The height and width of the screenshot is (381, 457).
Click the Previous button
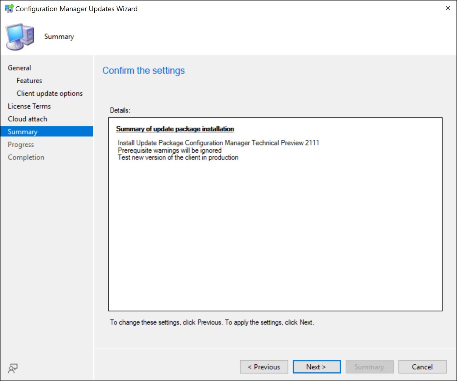(264, 367)
